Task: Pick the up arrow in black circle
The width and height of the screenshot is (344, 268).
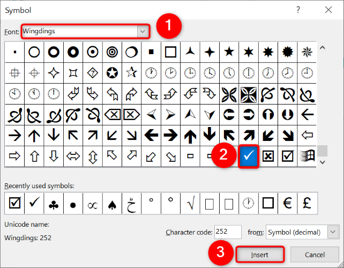Action: point(268,115)
